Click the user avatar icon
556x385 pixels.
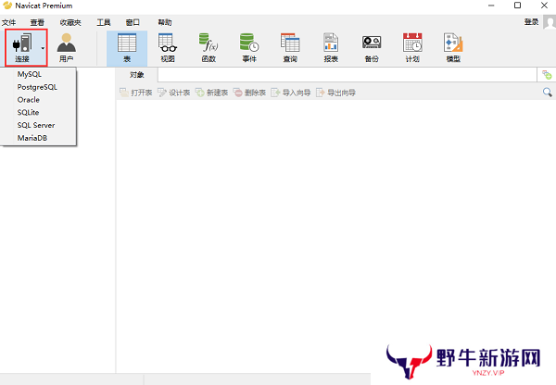click(550, 22)
